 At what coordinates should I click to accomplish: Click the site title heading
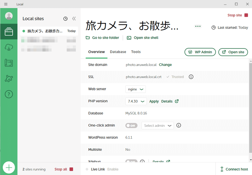132,26
